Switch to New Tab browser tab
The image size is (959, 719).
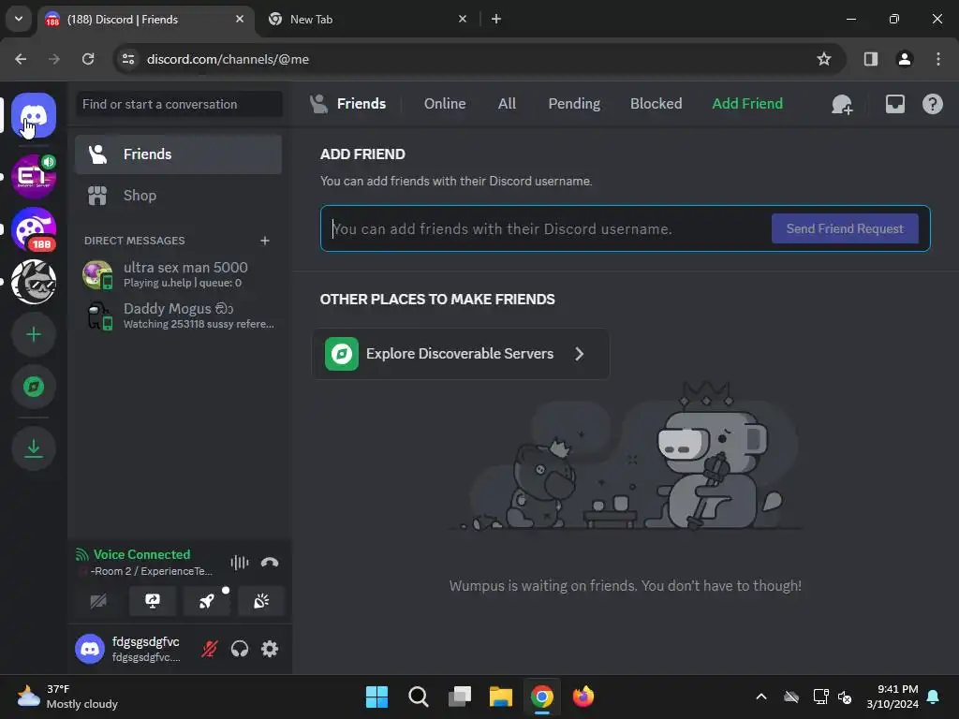[367, 20]
